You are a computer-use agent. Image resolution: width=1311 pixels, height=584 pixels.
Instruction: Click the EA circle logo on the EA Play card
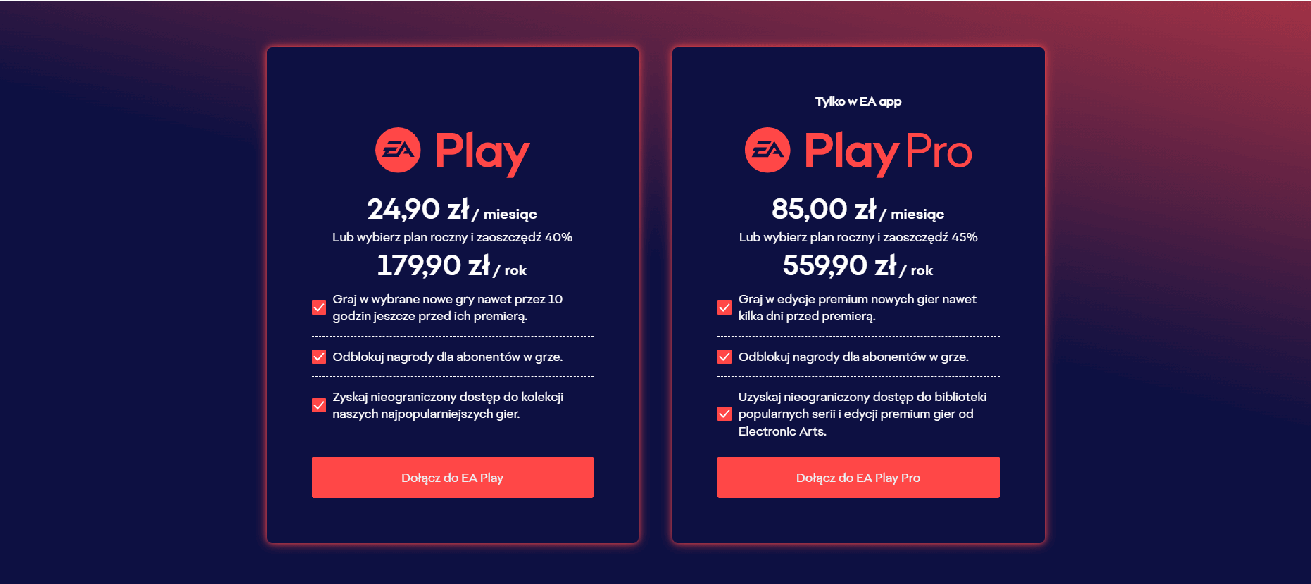click(x=398, y=150)
